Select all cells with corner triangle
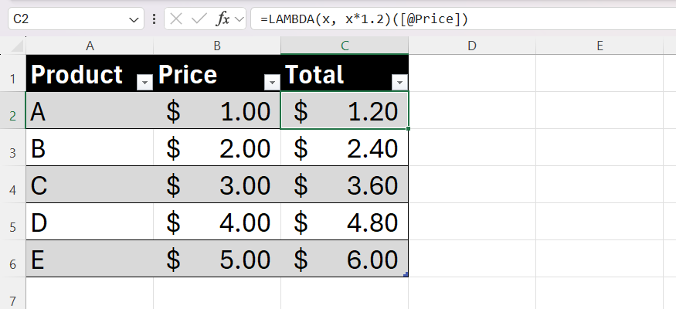The width and height of the screenshot is (676, 309). pyautogui.click(x=17, y=46)
